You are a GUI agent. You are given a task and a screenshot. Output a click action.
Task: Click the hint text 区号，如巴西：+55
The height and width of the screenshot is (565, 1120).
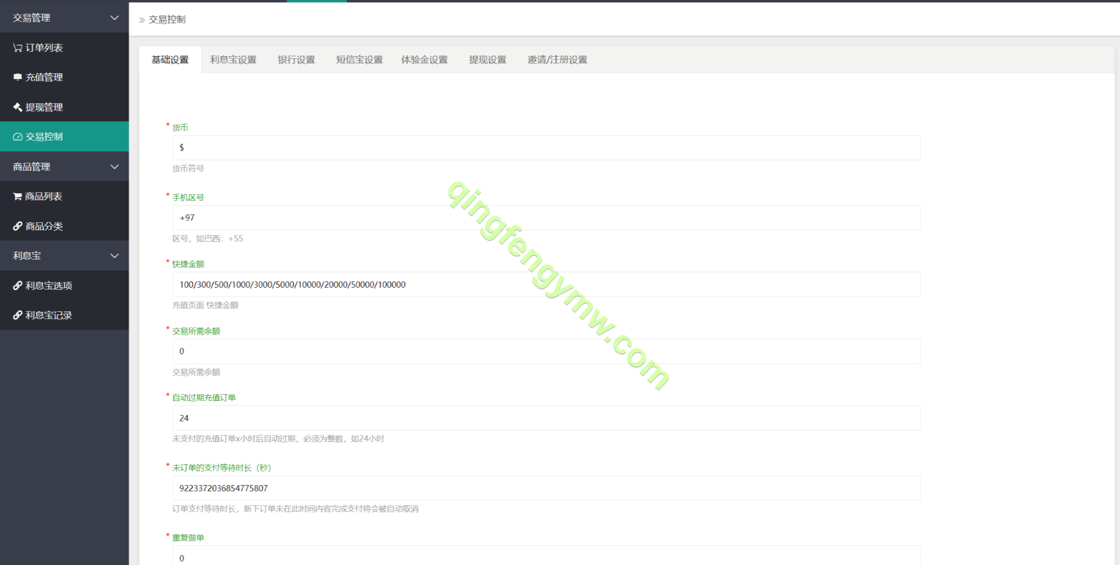(x=208, y=238)
